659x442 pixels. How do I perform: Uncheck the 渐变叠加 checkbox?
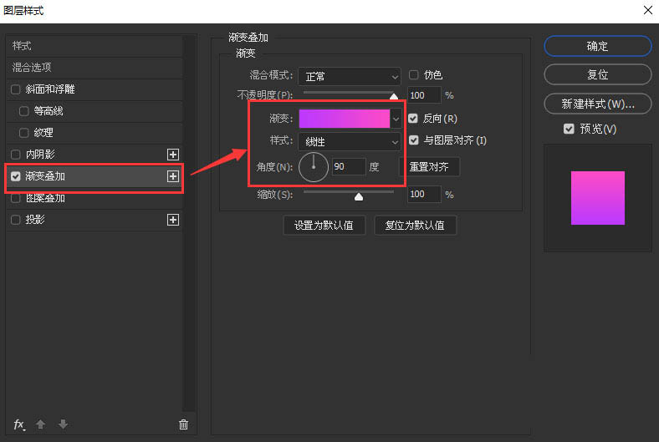pyautogui.click(x=16, y=176)
